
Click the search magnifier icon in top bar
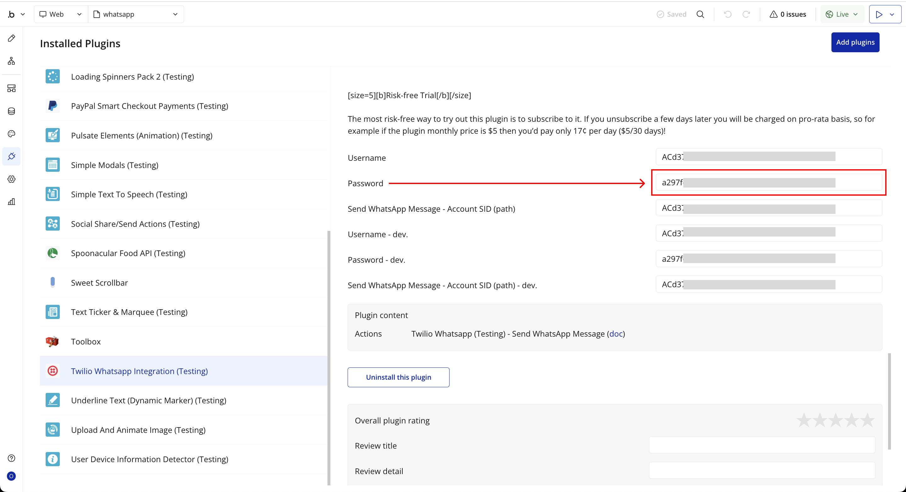(x=700, y=14)
